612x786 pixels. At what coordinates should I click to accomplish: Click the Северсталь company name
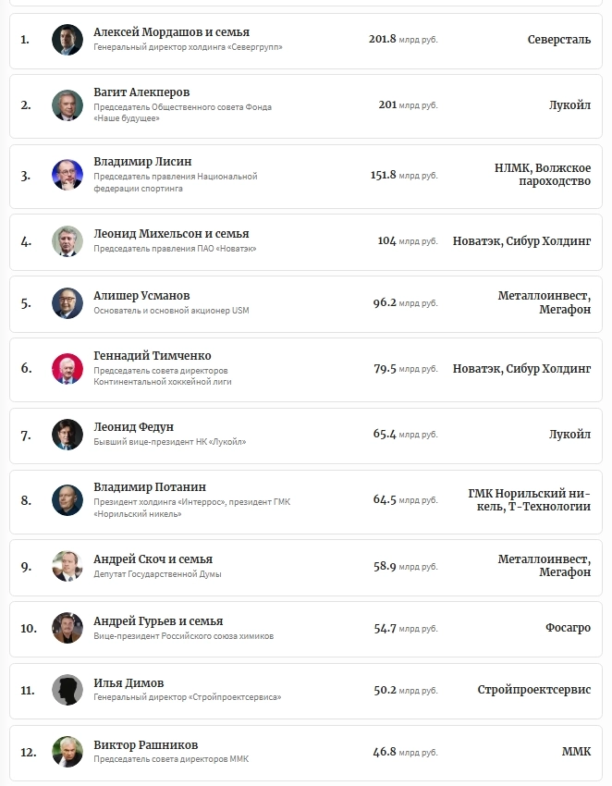(x=558, y=40)
